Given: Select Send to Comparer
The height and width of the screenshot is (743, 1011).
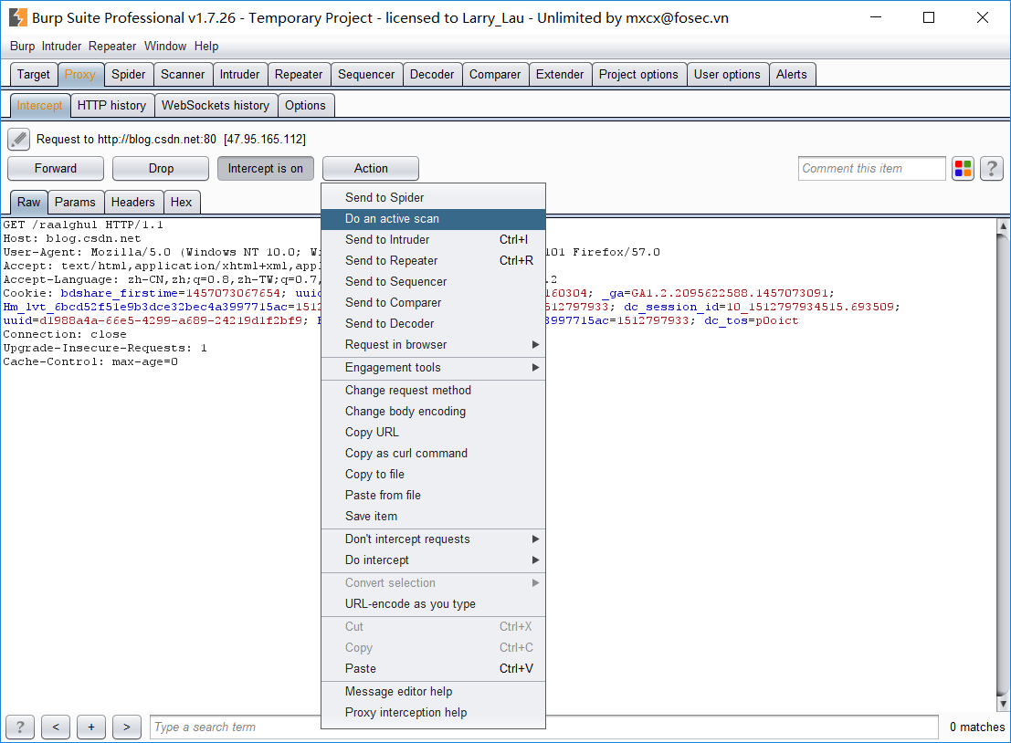Looking at the screenshot, I should tap(433, 302).
